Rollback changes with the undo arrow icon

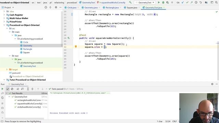point(201,2)
